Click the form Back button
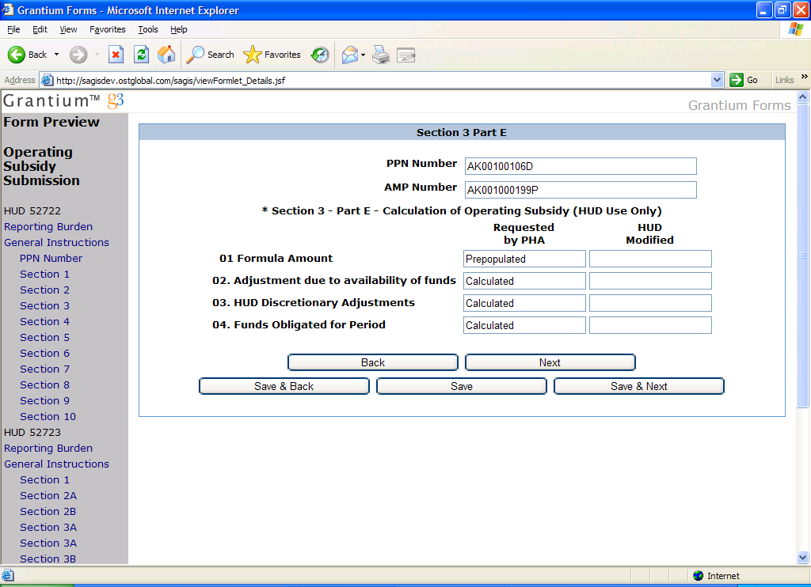Screen dimensions: 811x587 (372, 363)
